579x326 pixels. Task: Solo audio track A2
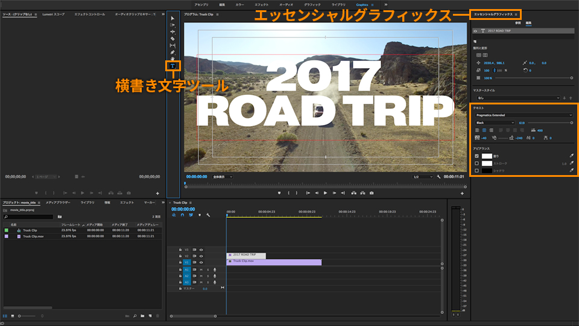pyautogui.click(x=208, y=276)
